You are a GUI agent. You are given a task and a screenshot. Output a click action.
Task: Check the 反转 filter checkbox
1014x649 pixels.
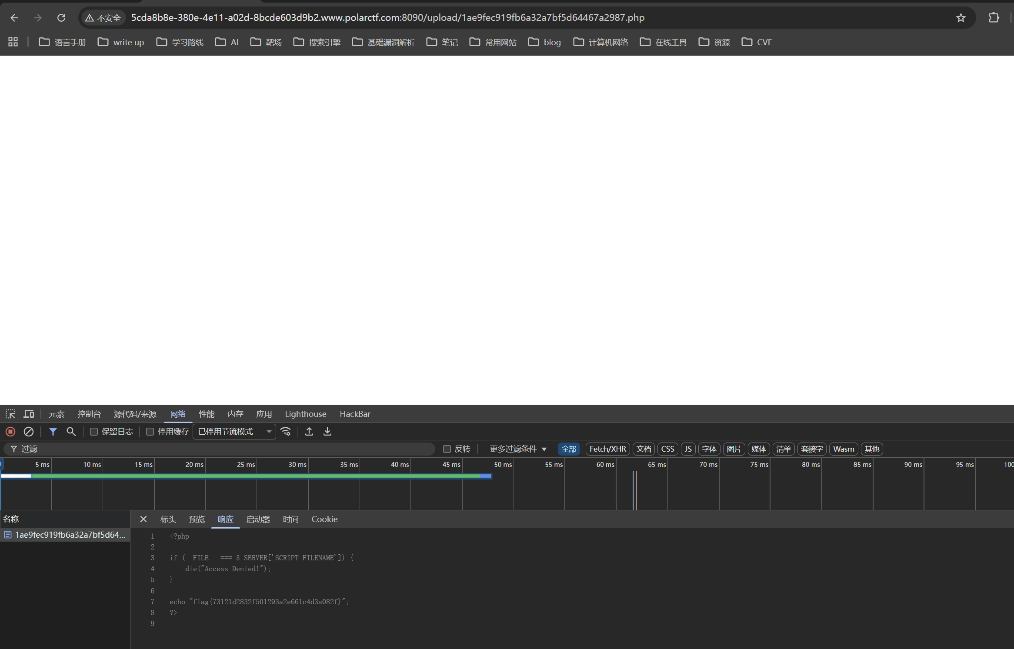447,449
